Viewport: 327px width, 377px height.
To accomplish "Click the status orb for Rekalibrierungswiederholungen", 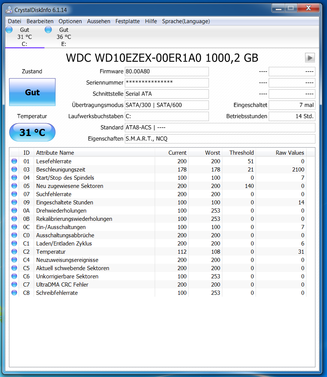I will coord(14,219).
